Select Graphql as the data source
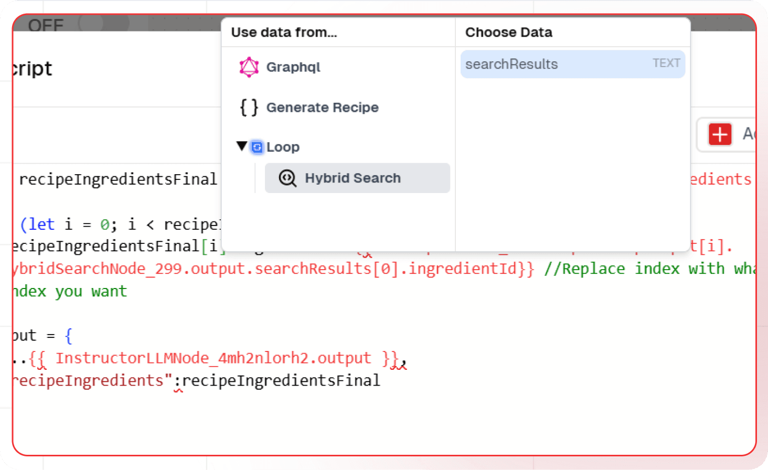This screenshot has height=470, width=768. 293,67
